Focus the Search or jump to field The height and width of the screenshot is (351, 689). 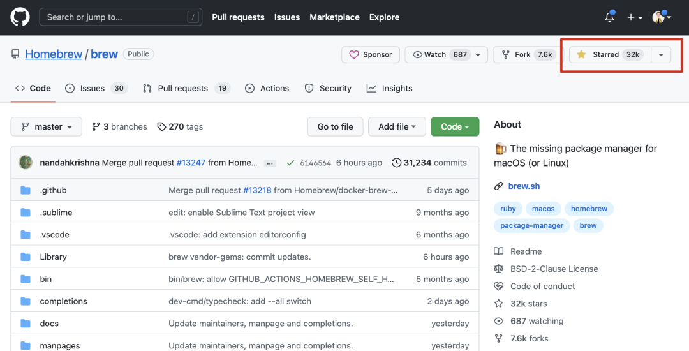pyautogui.click(x=121, y=17)
